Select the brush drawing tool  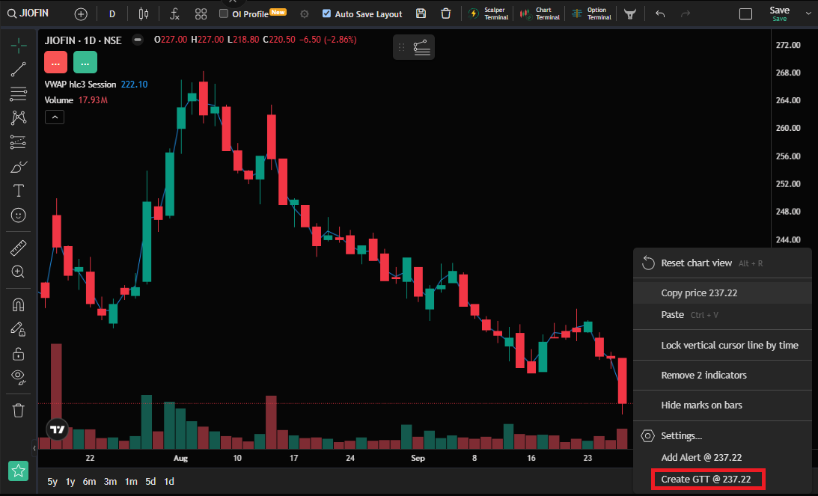[19, 167]
